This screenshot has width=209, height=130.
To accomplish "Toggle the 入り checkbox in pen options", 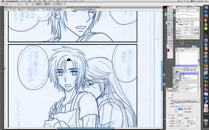I will [177, 28].
